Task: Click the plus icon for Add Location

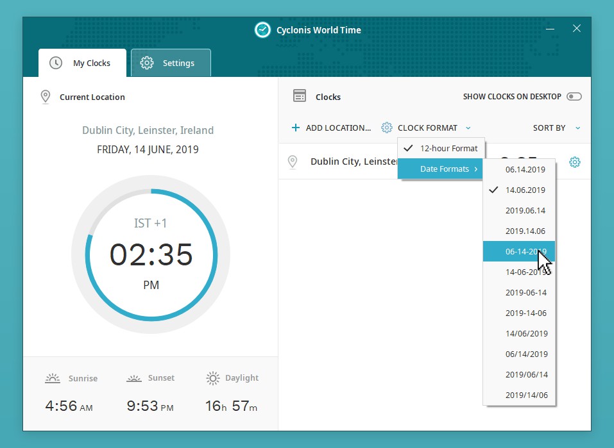Action: pyautogui.click(x=295, y=128)
